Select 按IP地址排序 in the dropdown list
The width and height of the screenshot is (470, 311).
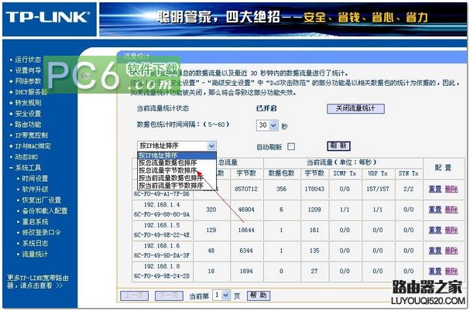tap(177, 155)
